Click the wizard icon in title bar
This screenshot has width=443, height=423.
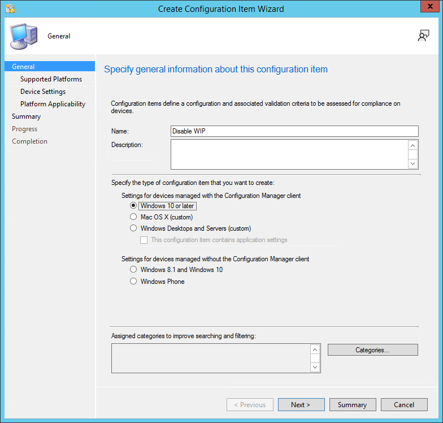click(10, 8)
